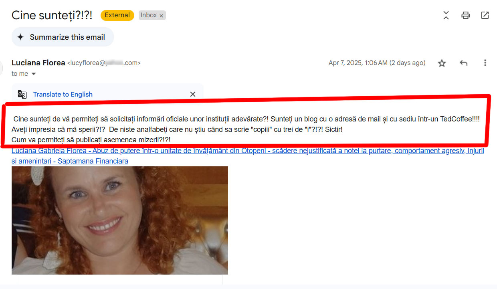Click the subject line "Cine sunteți?!?!"
The width and height of the screenshot is (497, 289).
click(x=52, y=15)
